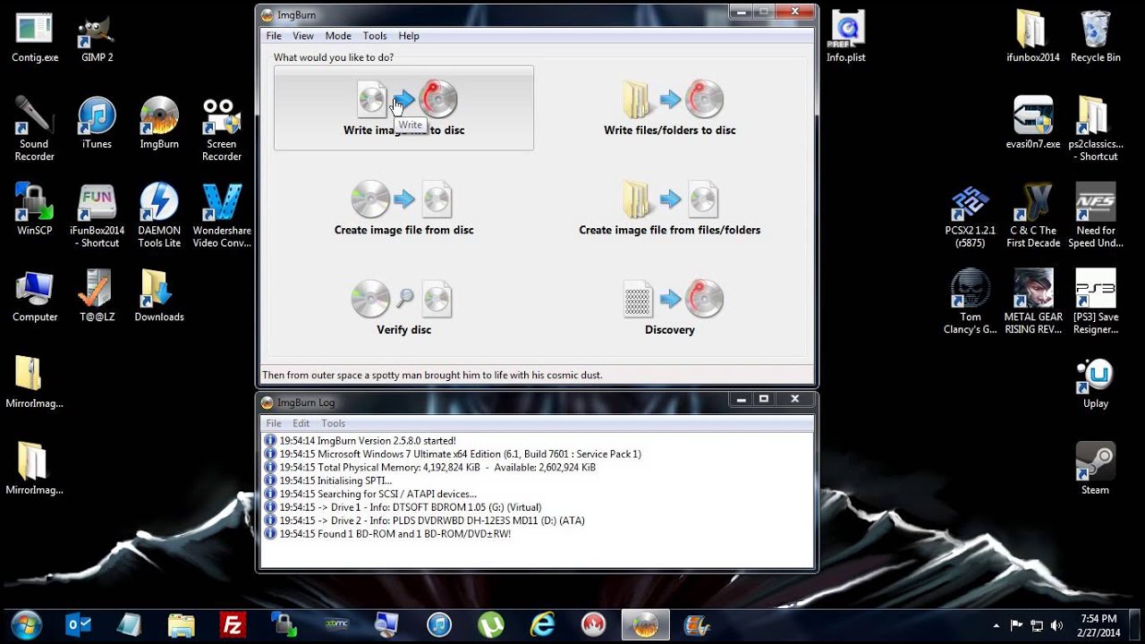Select METAL GEAR RISING desktop icon
The image size is (1145, 644).
point(1033,302)
